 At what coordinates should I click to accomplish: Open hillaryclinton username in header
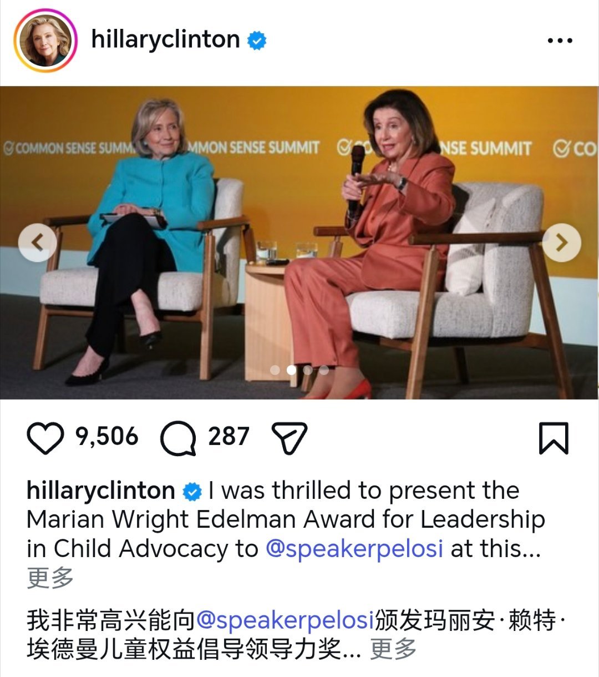click(x=165, y=39)
